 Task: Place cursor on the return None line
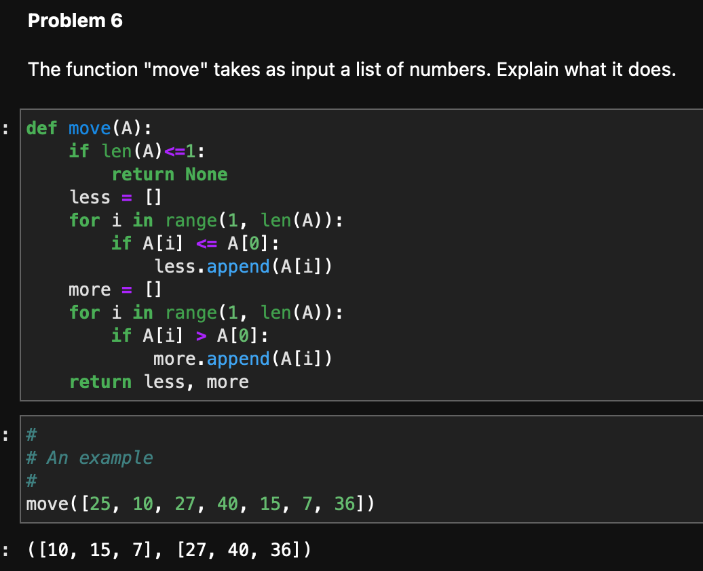tap(170, 174)
